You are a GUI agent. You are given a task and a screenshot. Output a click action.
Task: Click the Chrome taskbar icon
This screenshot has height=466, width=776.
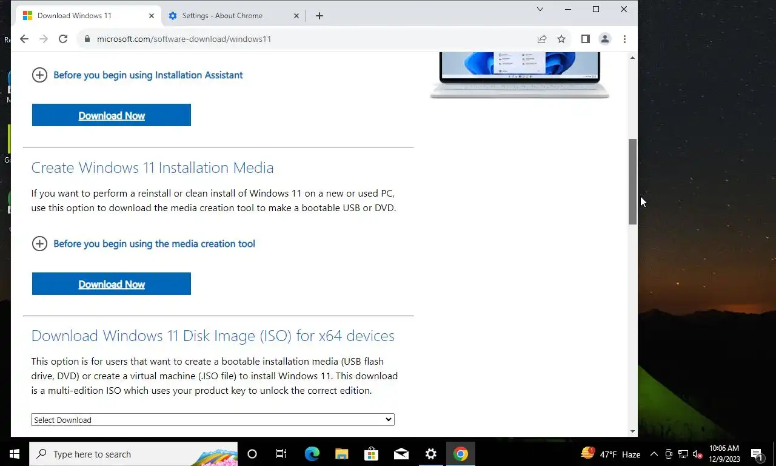pos(460,454)
